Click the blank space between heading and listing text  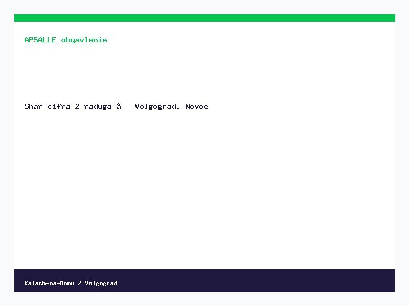(x=204, y=73)
